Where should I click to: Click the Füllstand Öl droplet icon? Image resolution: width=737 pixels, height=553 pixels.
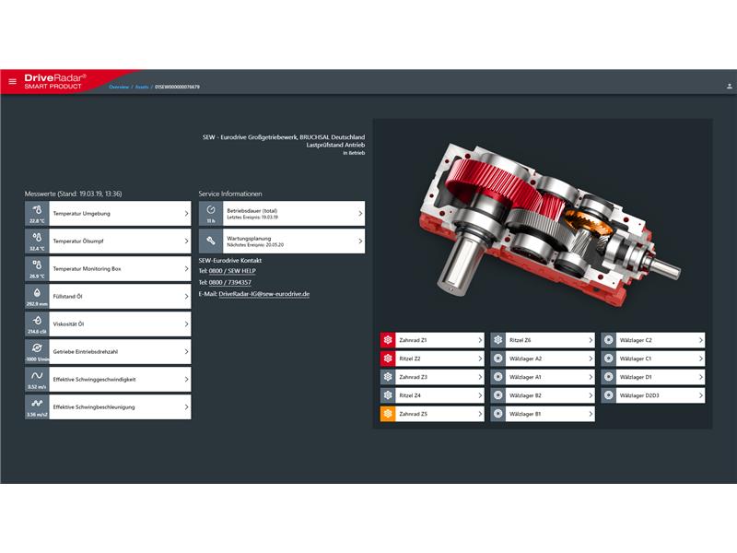pos(37,292)
